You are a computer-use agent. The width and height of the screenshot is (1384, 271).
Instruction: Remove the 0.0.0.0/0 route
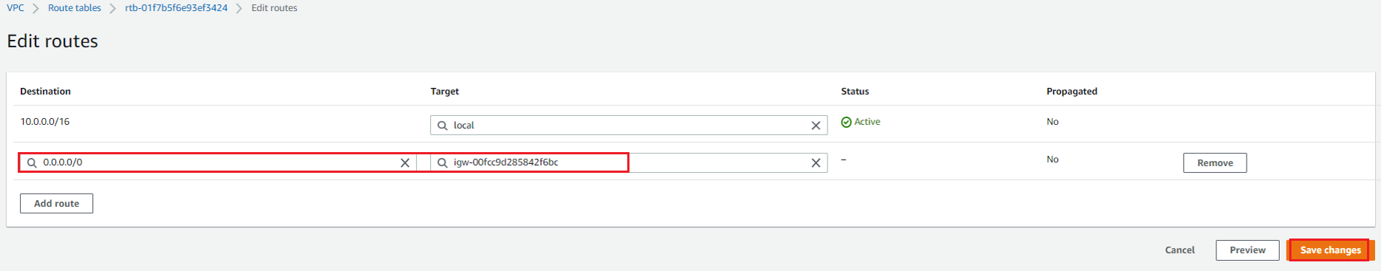coord(1215,162)
